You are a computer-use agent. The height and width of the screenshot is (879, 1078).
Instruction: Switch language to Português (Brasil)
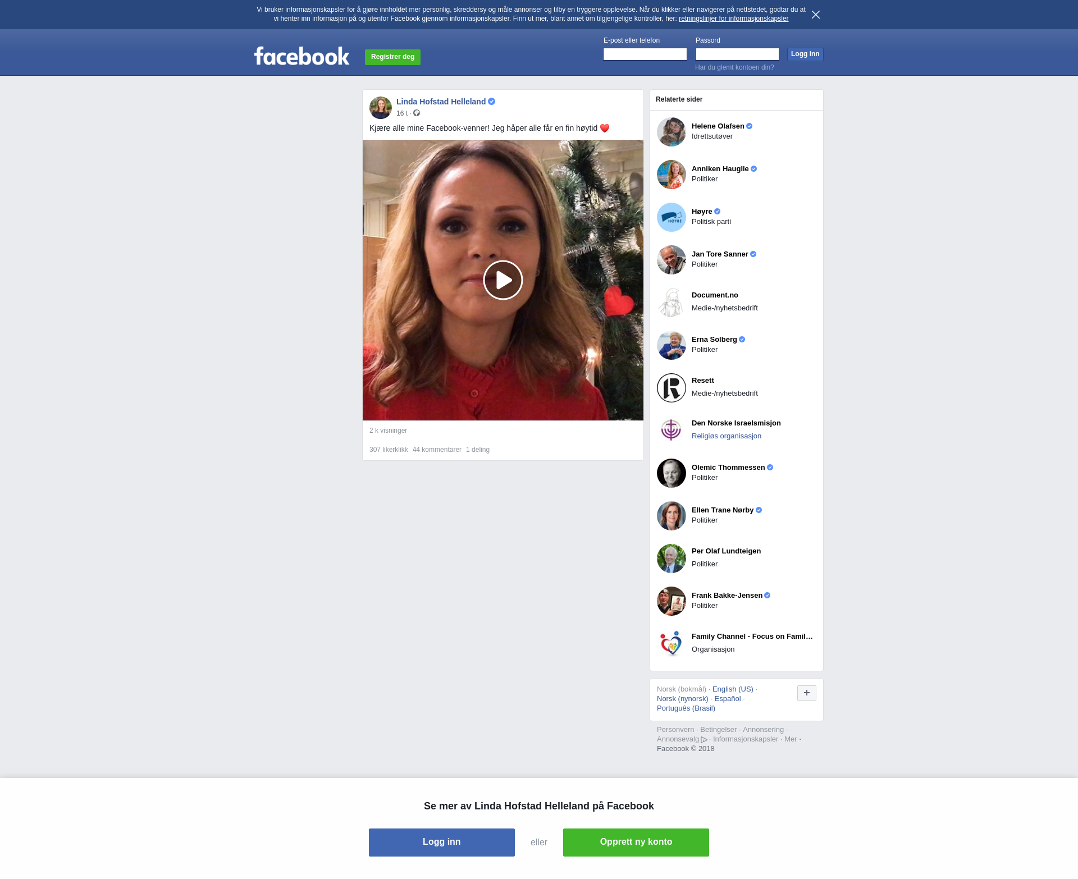(686, 708)
